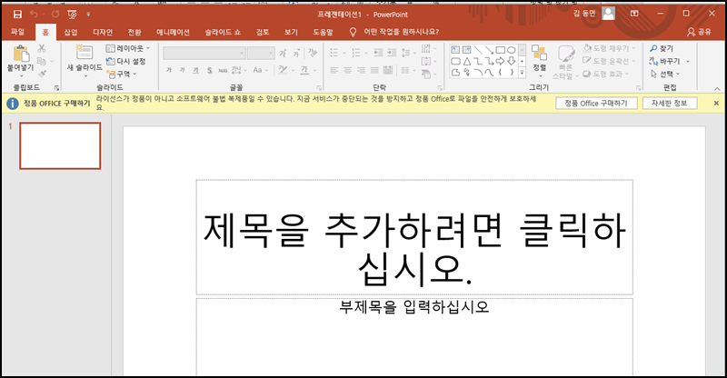Screen dimensions: 727x378
Task: Open the 보기 ribbon tab
Action: pos(291,32)
